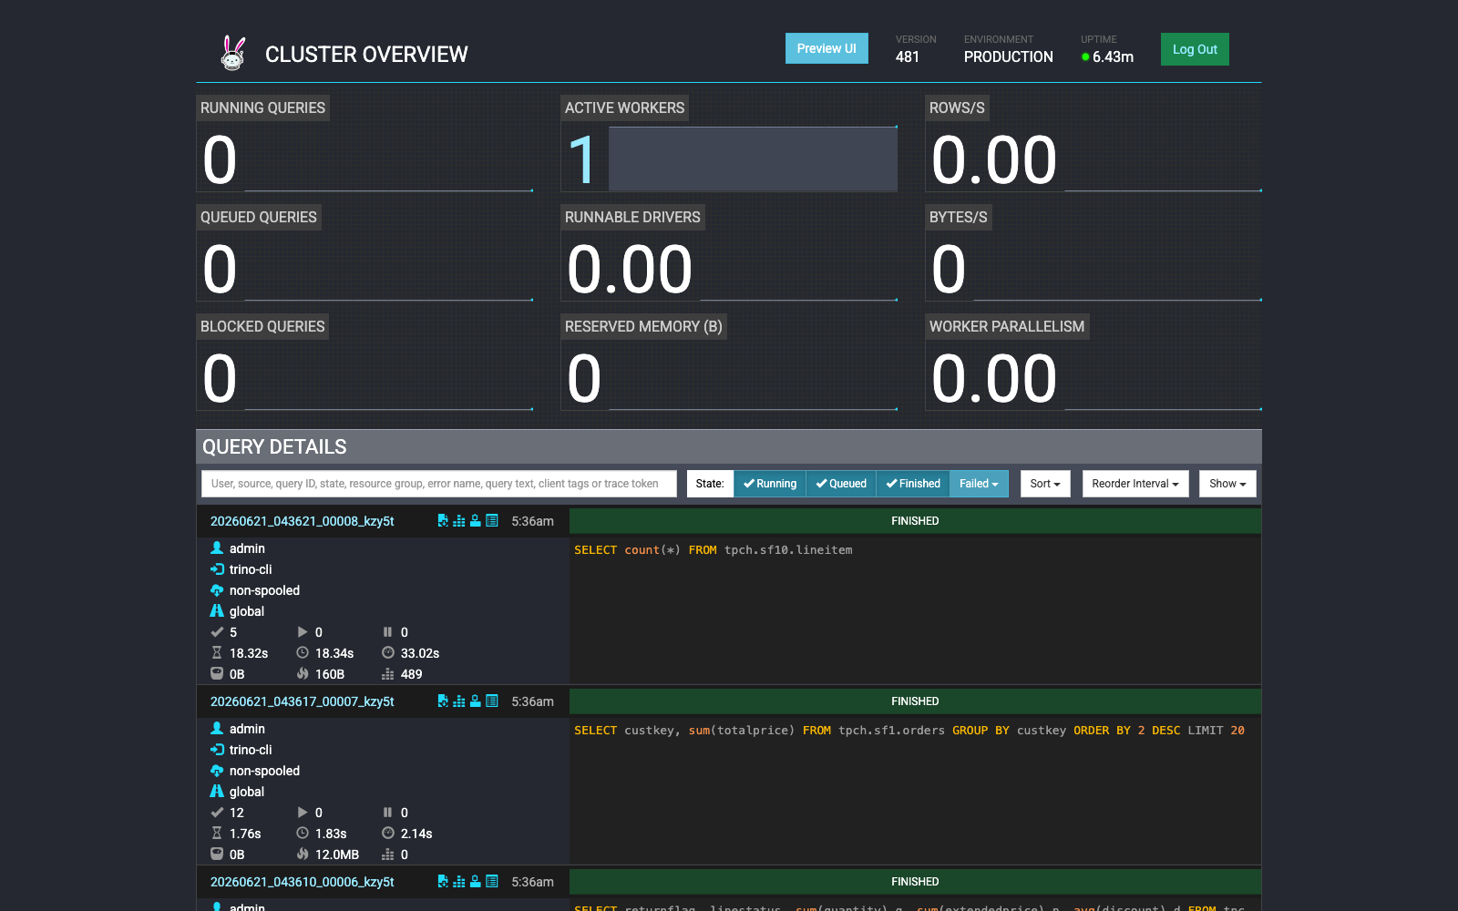
Task: Click cloud icon beside non-spooled in query 00008
Action: point(217,590)
